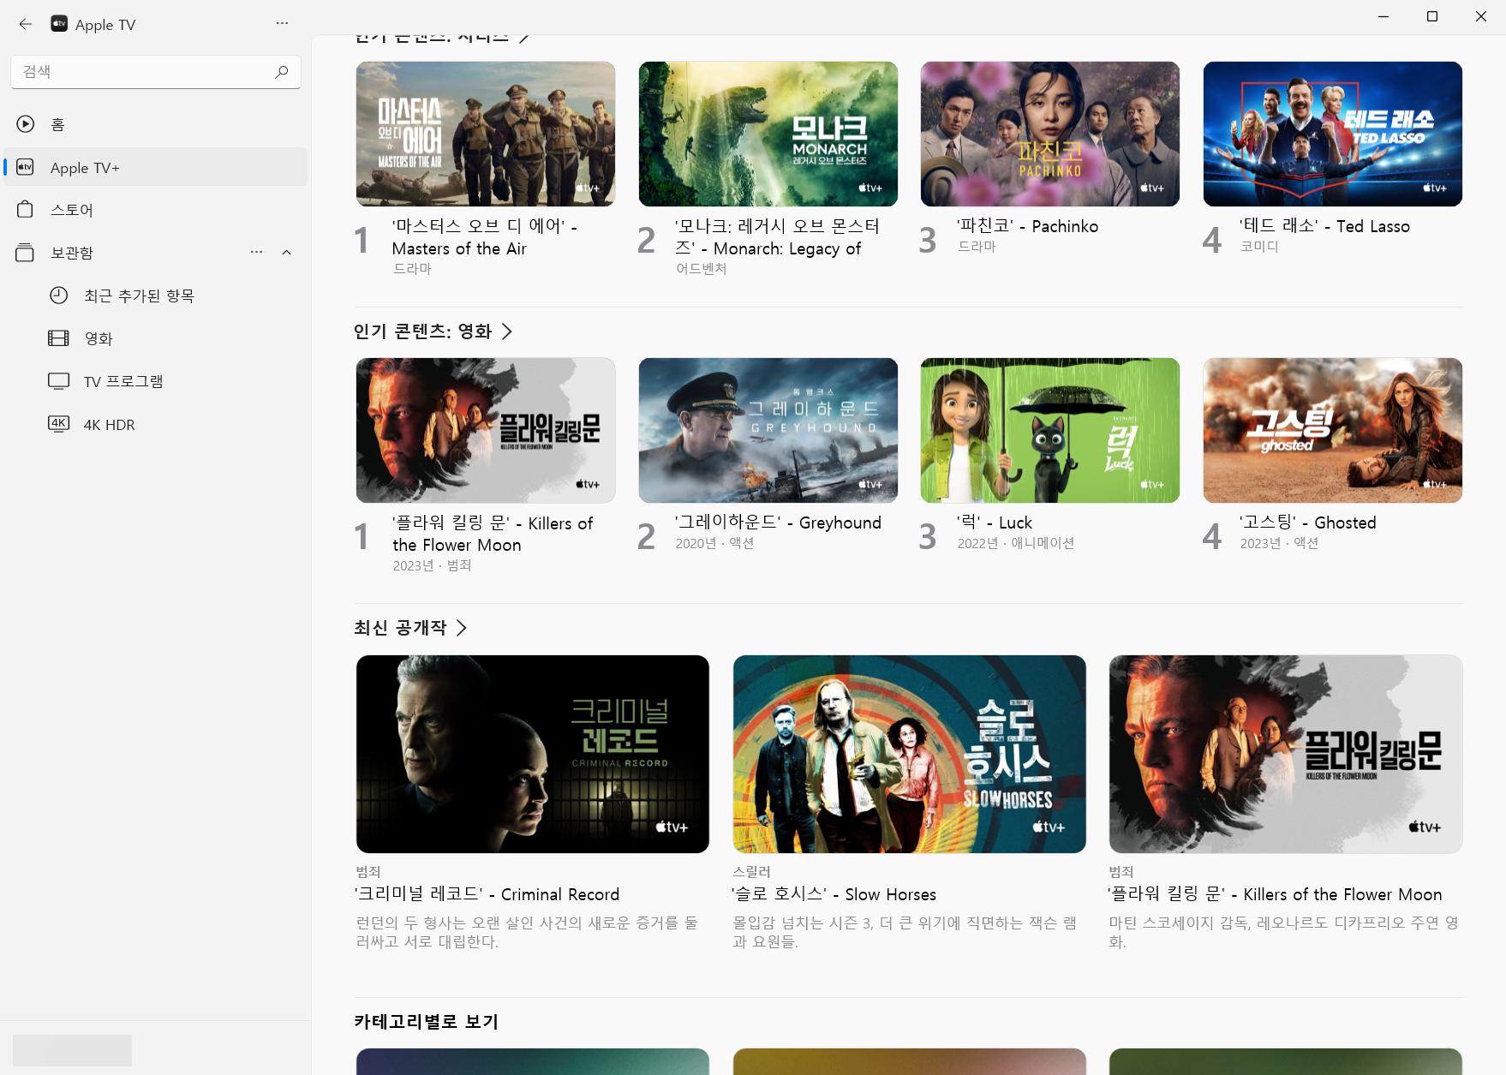Viewport: 1506px width, 1075px height.
Task: Click the '고스팅' - Ghosted title text
Action: (1308, 523)
